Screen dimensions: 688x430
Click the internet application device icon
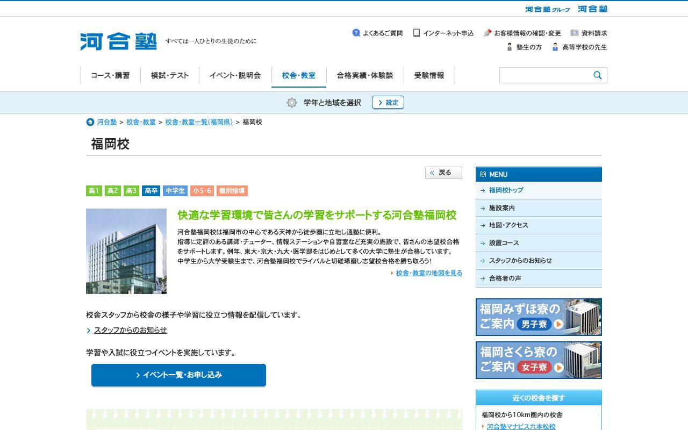(417, 33)
